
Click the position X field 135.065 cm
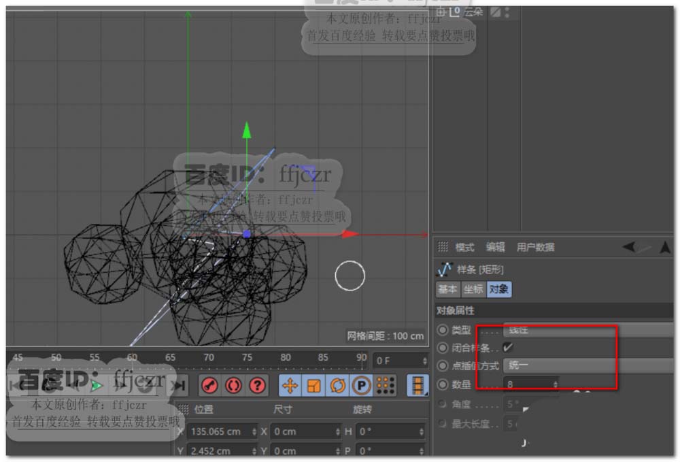[x=223, y=431]
